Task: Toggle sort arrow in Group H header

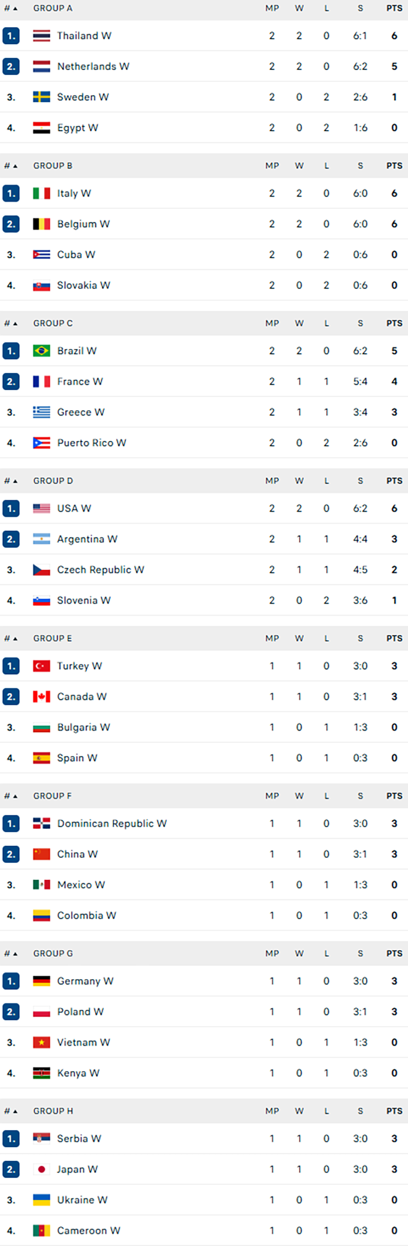Action: tap(16, 1112)
